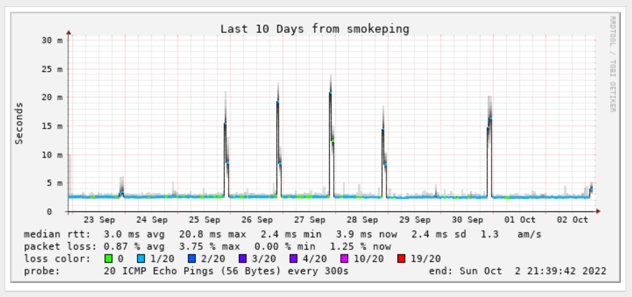Screen dimensions: 632x297
Task: Click the purple 4/20 loss color swatch
Action: click(293, 258)
